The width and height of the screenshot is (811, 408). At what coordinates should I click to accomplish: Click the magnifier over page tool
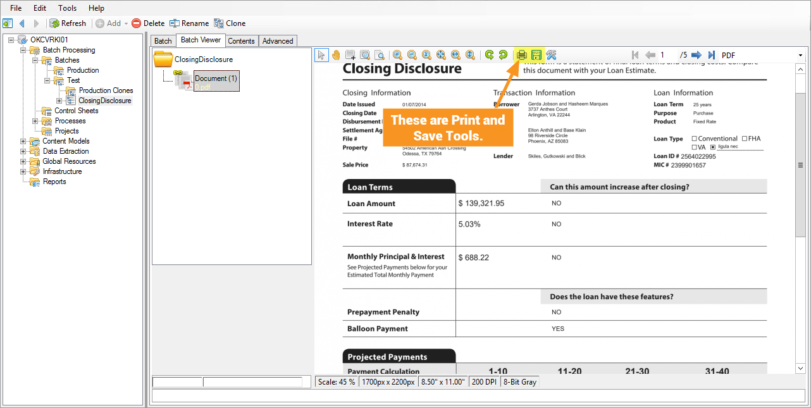pyautogui.click(x=379, y=55)
